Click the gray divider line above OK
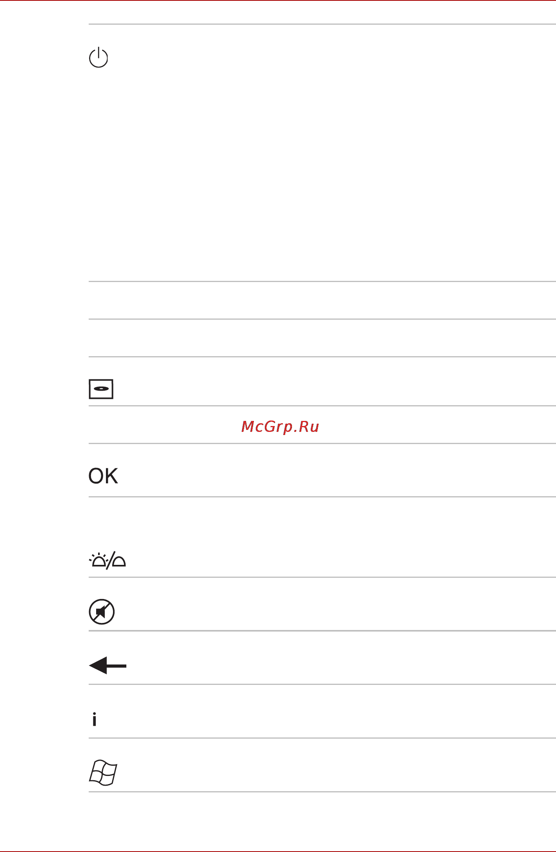This screenshot has height=852, width=556. click(x=322, y=444)
